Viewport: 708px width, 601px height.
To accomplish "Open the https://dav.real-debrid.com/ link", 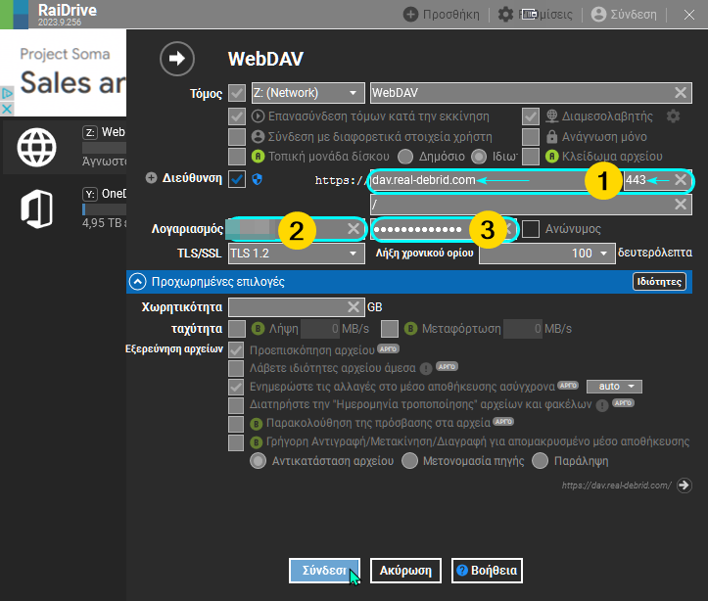I will 616,485.
